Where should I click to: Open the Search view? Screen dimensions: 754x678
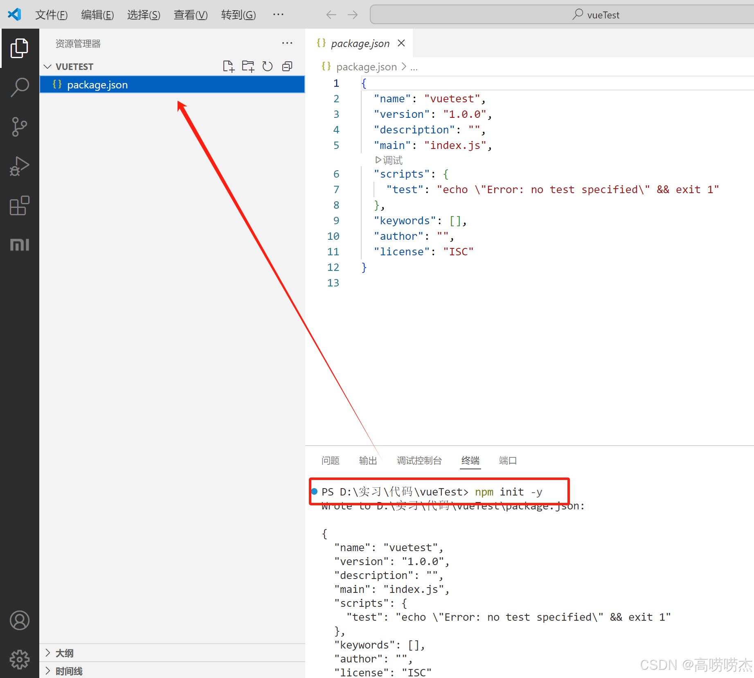(x=19, y=87)
